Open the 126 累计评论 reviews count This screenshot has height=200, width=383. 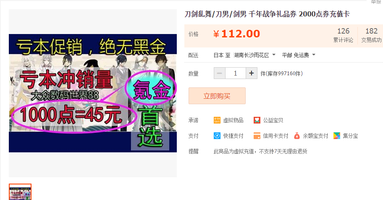343,35
